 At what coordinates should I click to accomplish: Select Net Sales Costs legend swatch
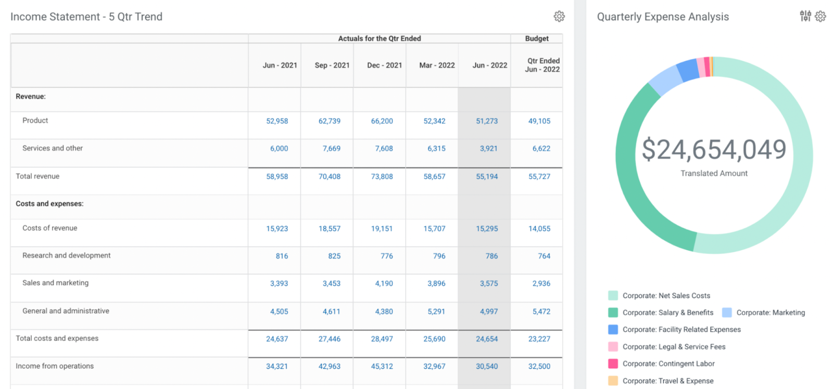click(x=613, y=295)
